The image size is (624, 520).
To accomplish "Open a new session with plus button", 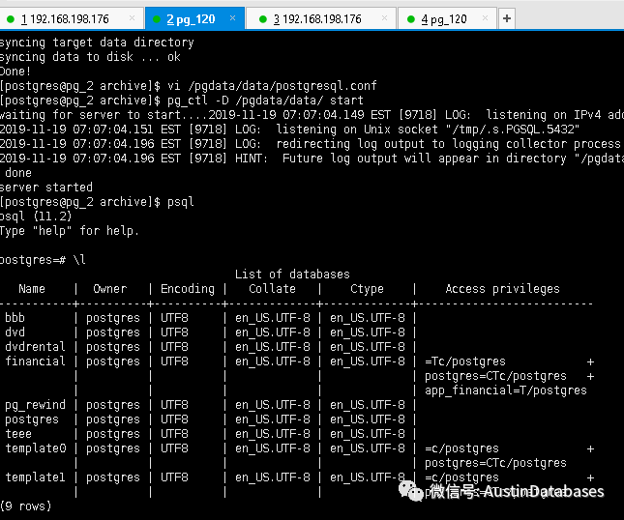I will 507,18.
